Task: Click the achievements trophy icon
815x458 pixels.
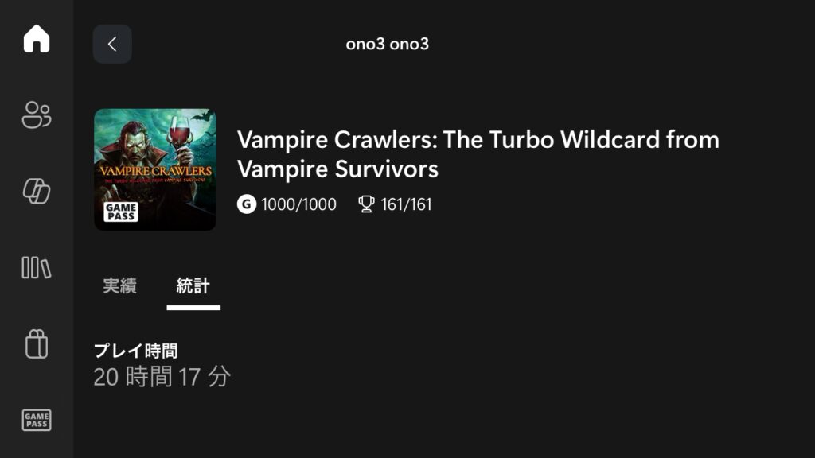Action: tap(366, 204)
